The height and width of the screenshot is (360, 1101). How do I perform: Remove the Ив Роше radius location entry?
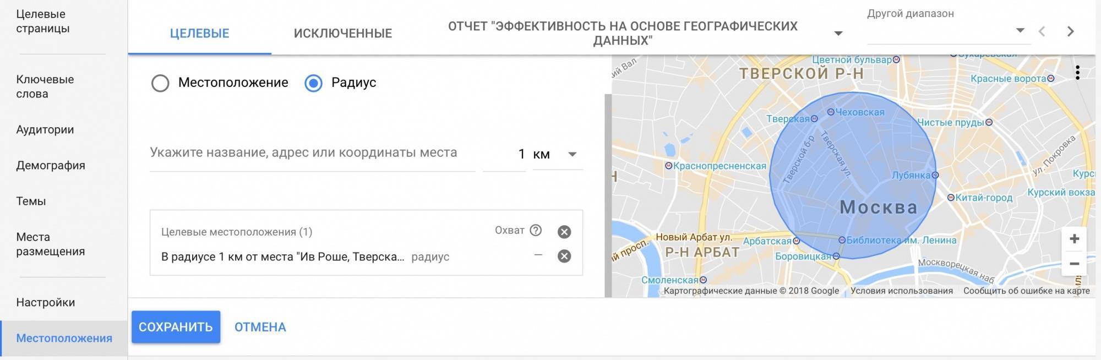tap(564, 256)
